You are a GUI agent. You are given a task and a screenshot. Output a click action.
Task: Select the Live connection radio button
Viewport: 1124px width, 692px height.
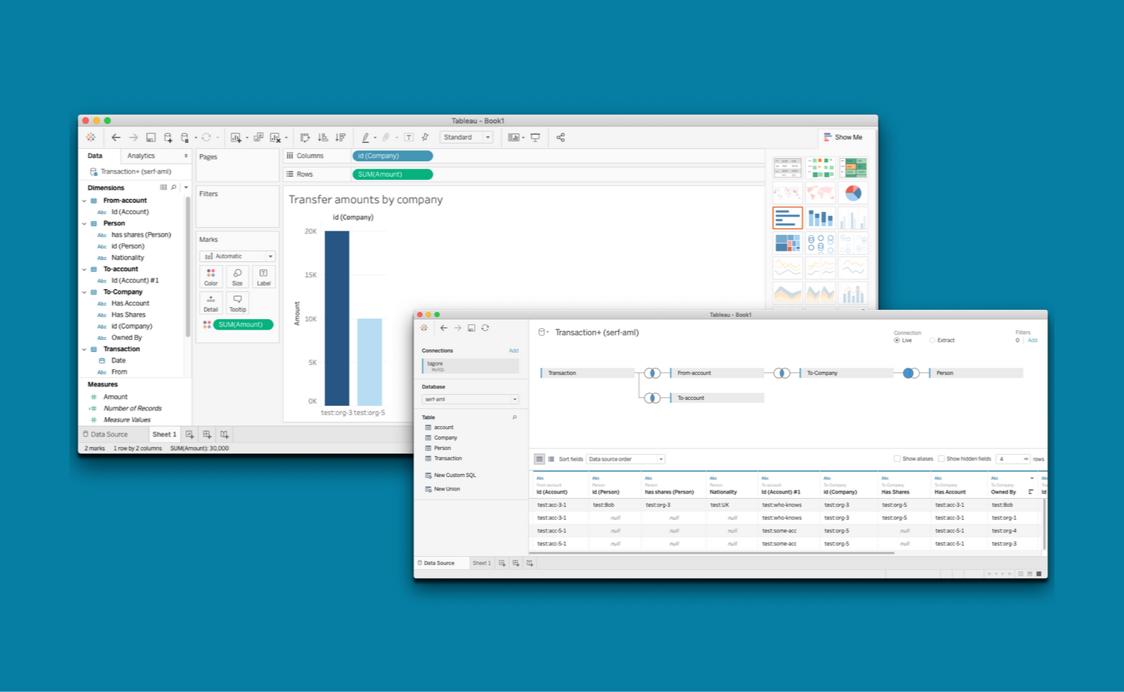tap(897, 340)
